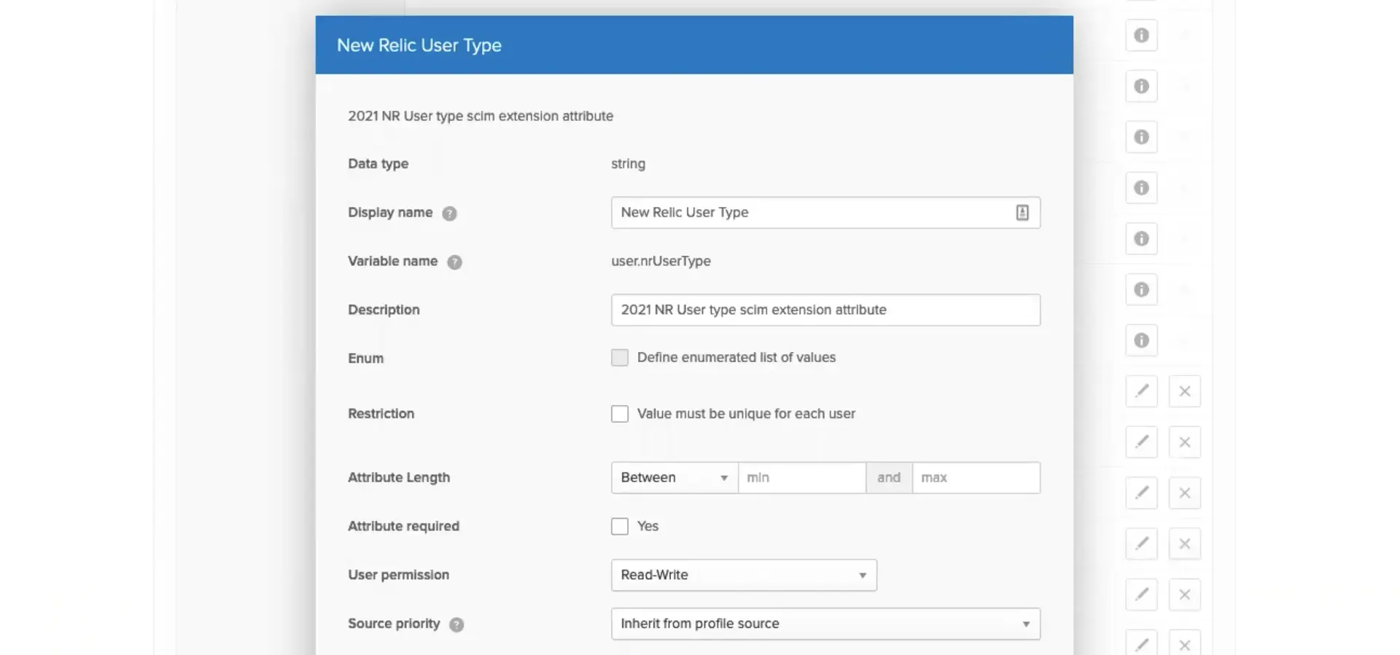This screenshot has height=655, width=1400.
Task: Click the max attribute length field
Action: pos(976,478)
